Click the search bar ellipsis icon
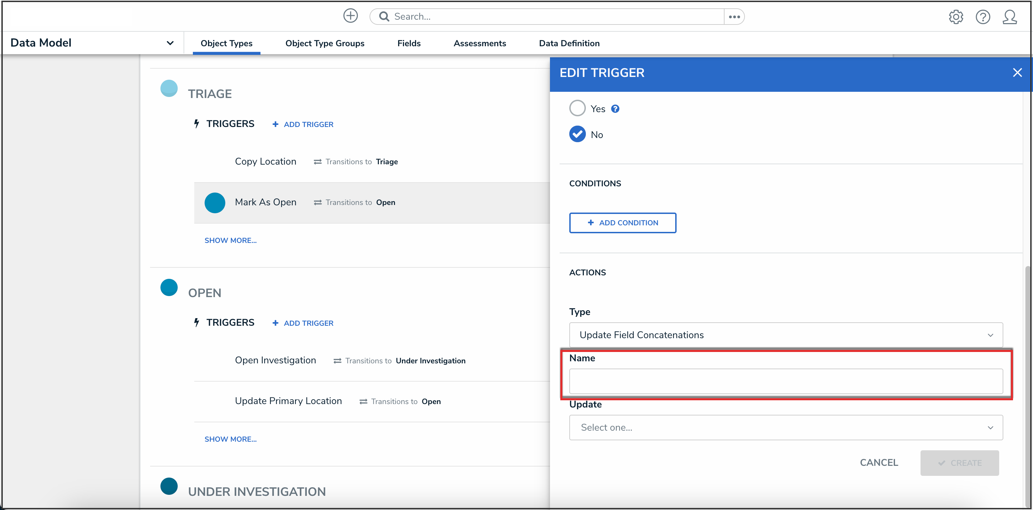This screenshot has height=510, width=1033. coord(734,17)
